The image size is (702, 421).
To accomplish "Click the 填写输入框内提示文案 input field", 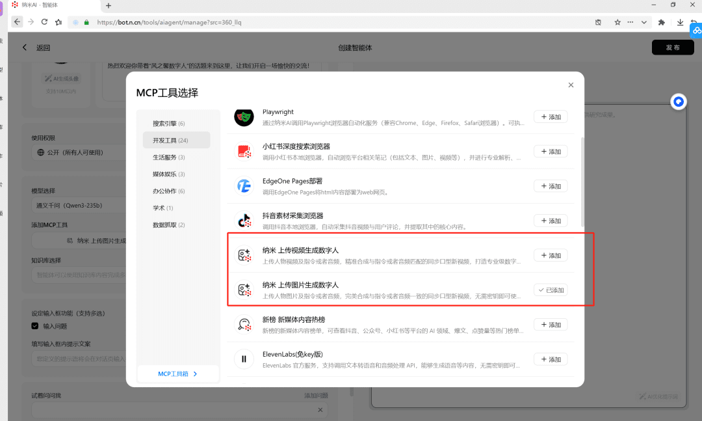I will [x=79, y=359].
